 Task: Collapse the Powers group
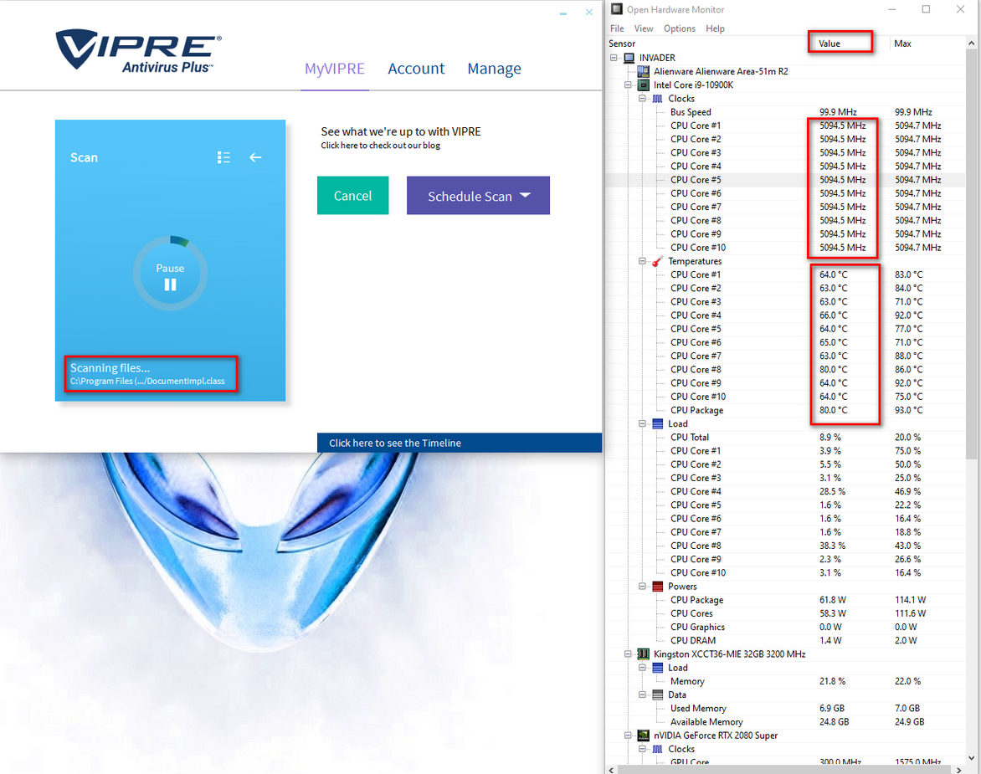(x=642, y=587)
